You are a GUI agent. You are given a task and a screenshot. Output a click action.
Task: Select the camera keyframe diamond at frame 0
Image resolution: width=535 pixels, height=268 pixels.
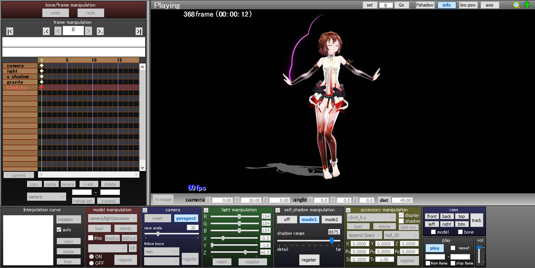(42, 66)
